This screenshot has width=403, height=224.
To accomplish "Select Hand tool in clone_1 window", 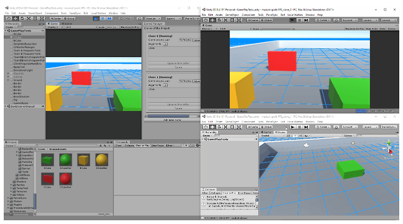I will [x=206, y=127].
